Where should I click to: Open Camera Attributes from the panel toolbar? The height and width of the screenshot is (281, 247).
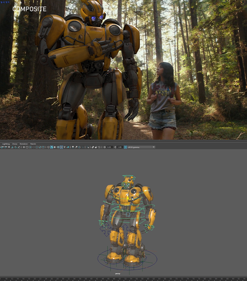pos(6,147)
